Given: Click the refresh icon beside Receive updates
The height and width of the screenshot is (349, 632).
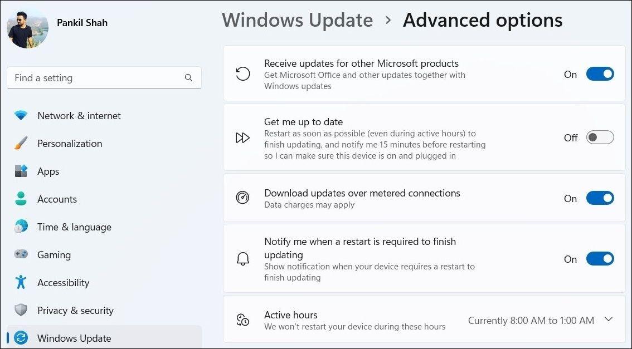Looking at the screenshot, I should tap(242, 74).
